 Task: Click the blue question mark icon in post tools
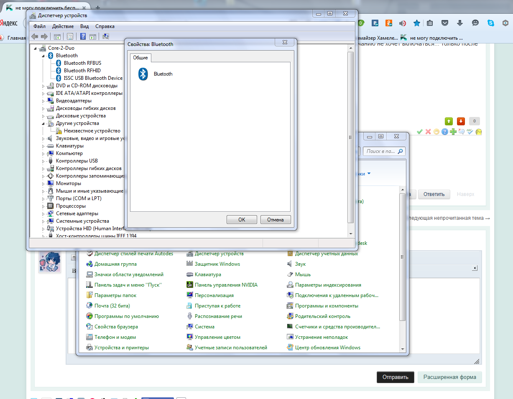pyautogui.click(x=445, y=132)
